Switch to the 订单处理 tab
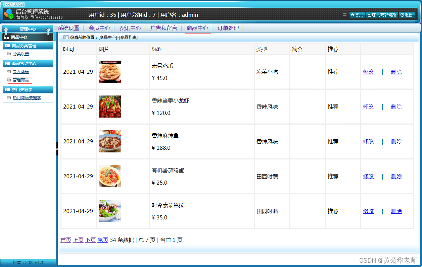Image resolution: width=422 pixels, height=267 pixels. [x=228, y=28]
